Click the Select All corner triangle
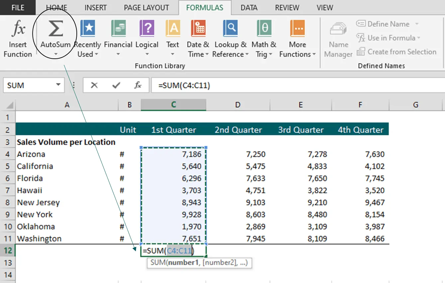 tap(10, 105)
